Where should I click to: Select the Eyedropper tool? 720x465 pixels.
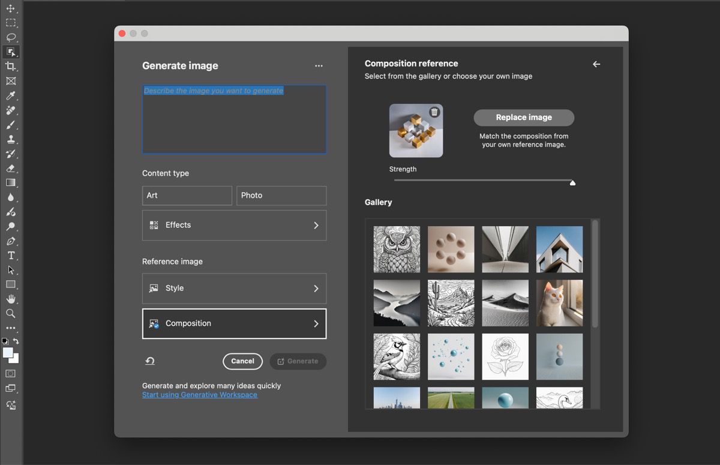point(10,95)
